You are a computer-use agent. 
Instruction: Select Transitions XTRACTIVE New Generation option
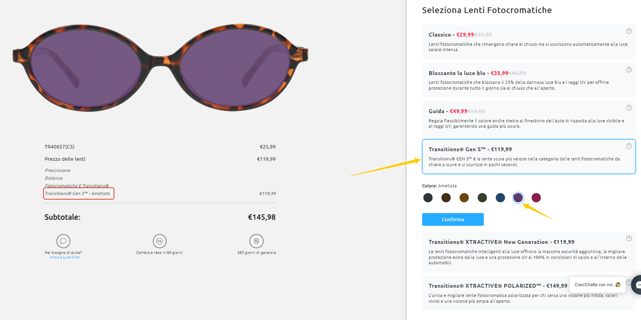coord(529,252)
